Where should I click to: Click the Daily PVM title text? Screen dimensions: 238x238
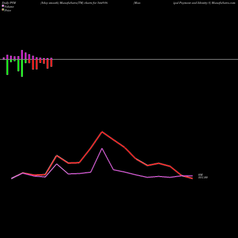point(9,3)
